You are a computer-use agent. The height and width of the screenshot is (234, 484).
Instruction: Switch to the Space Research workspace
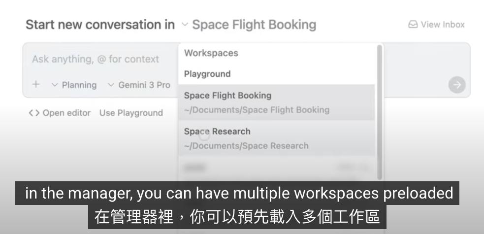(217, 132)
